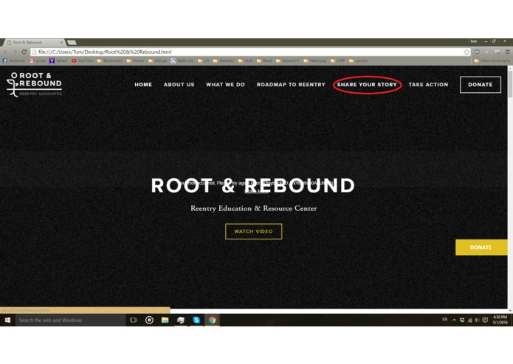Open the Action Center notifications
Viewport: 513px width, 364px height.
point(485,320)
